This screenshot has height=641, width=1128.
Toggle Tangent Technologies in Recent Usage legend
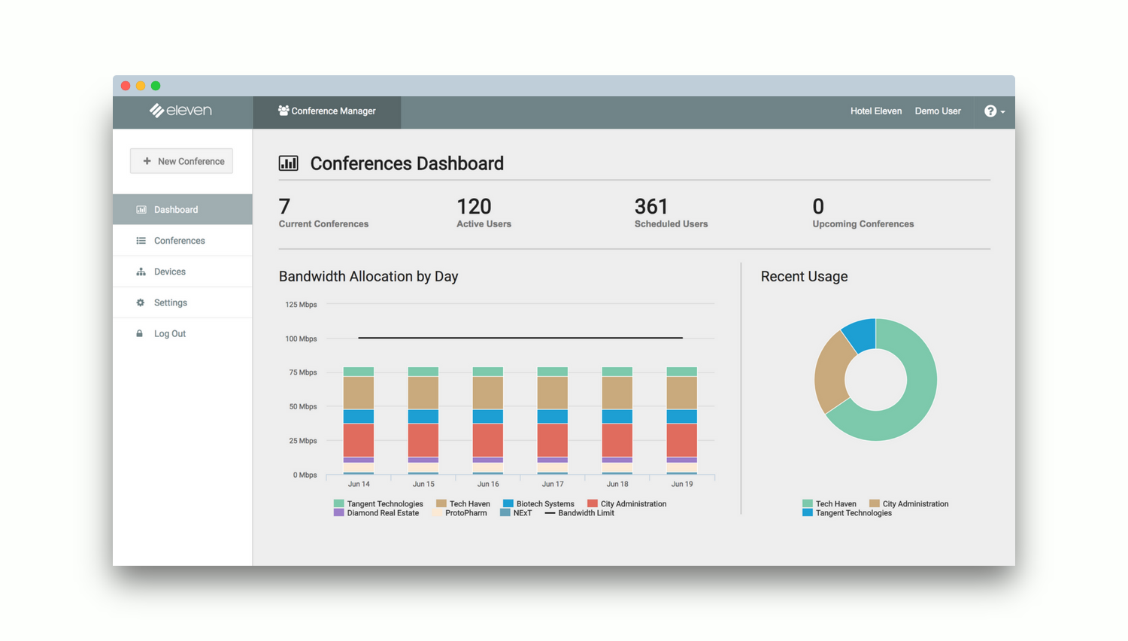[847, 513]
